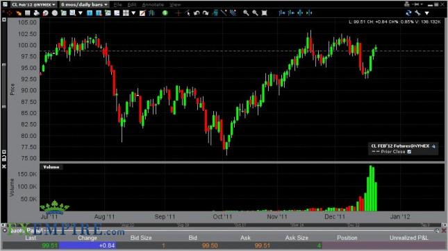This screenshot has height=251, width=448.
Task: Click the red crosshair icon in toolbar
Action: tap(10, 13)
